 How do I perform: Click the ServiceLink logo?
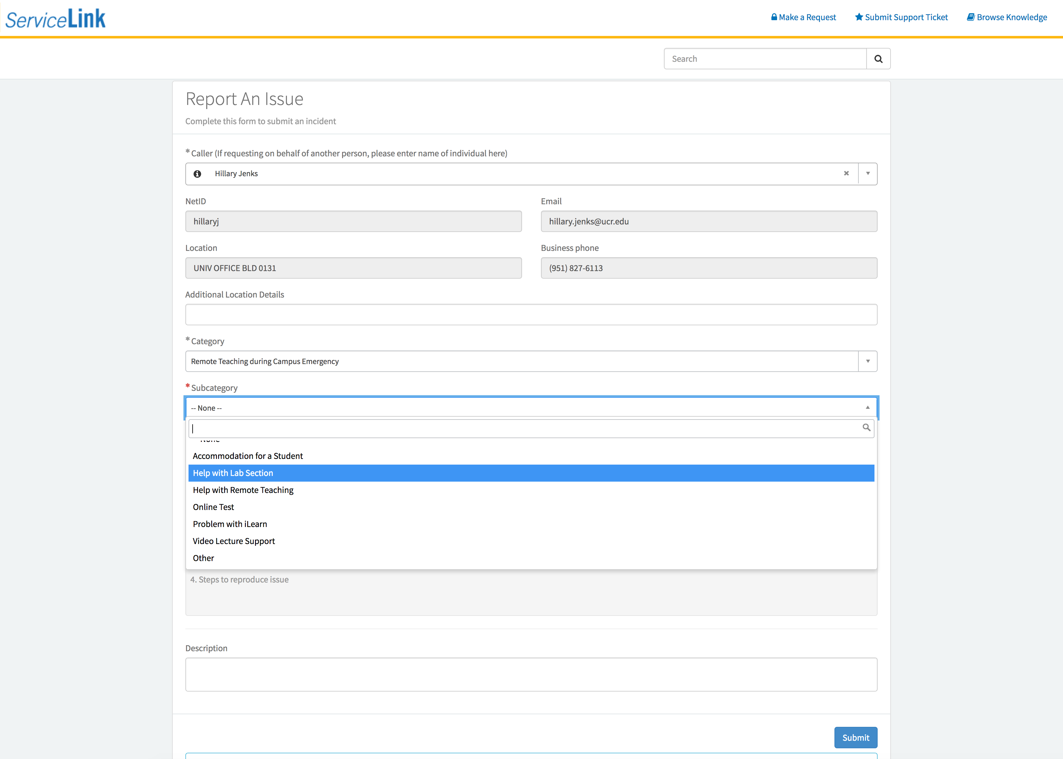(55, 19)
